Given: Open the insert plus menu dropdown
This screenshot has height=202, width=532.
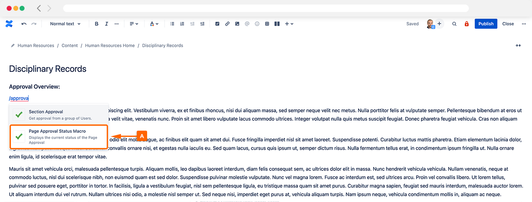Looking at the screenshot, I should coord(289,24).
